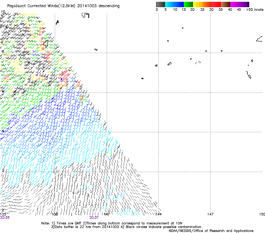The image size is (265, 233).
Task: Click the blue 10-15 knots legend segment
Action: pos(179,4)
